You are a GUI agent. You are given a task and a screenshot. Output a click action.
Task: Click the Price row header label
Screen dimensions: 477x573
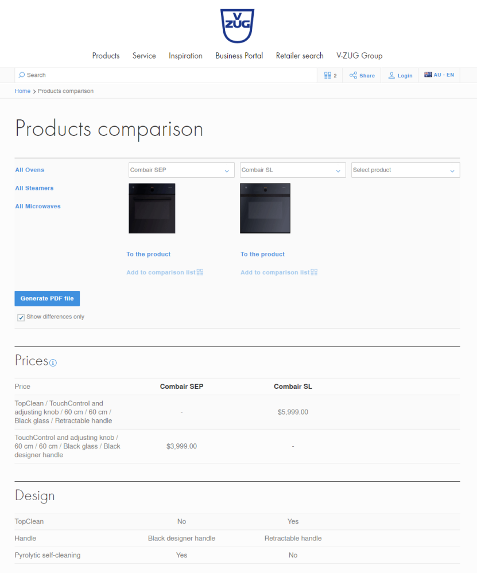[22, 387]
